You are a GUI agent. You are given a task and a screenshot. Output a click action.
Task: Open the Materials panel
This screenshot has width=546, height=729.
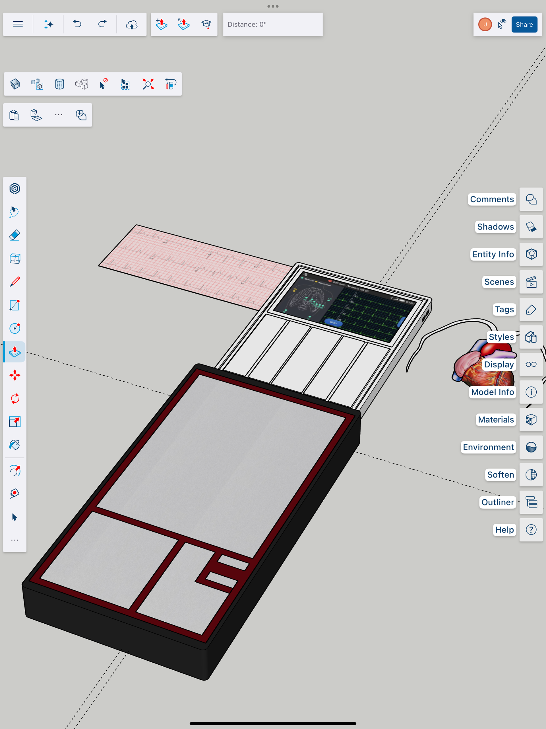(531, 419)
